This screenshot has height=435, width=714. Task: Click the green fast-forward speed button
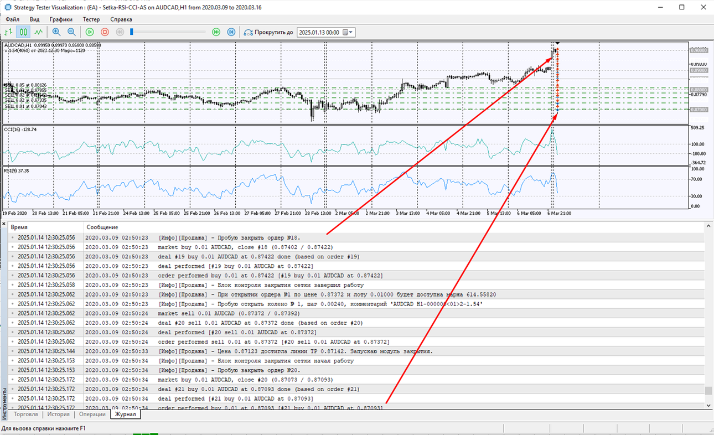click(x=216, y=32)
